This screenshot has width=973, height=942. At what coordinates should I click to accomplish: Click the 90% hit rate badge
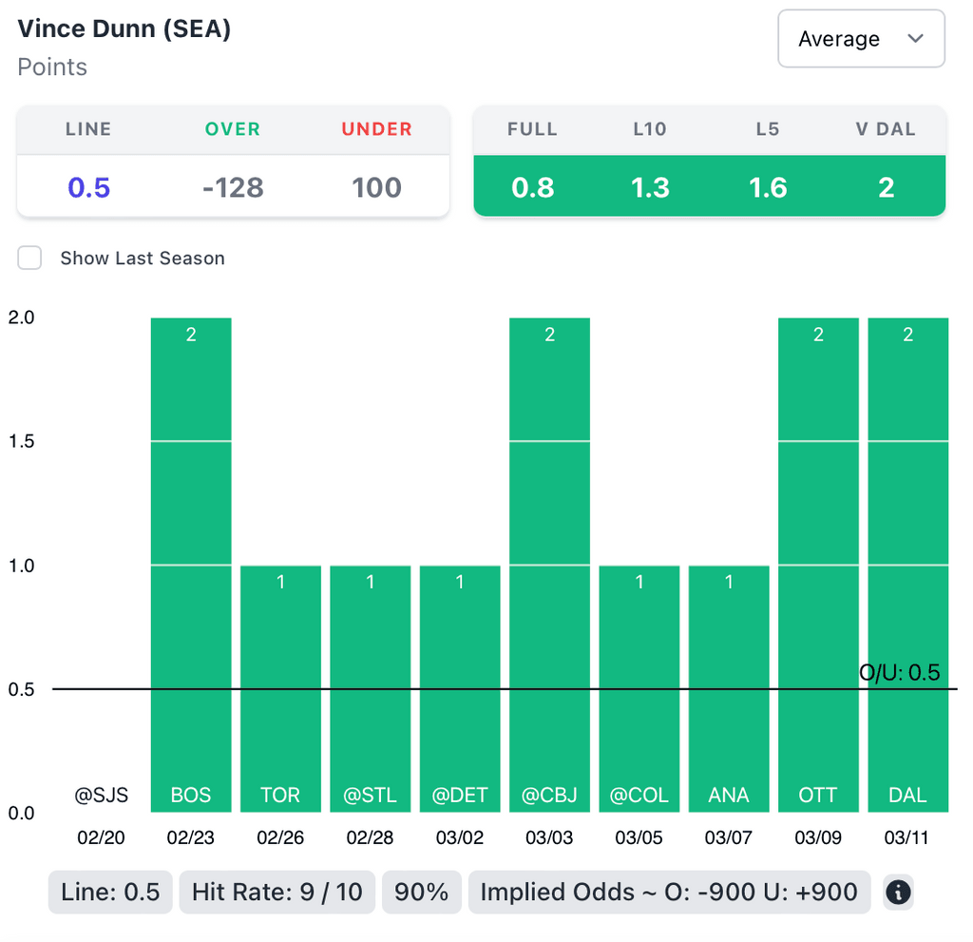[x=422, y=893]
